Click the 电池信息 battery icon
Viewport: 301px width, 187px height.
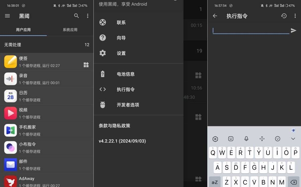click(x=103, y=74)
